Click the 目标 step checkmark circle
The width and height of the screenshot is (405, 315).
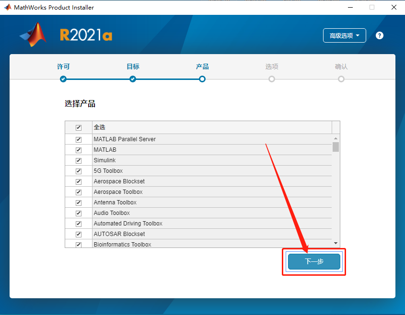click(133, 79)
